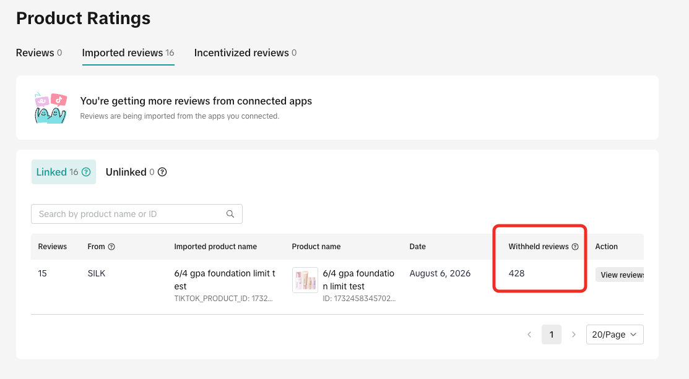Click the help icon next to Unlinked
This screenshot has height=379, width=689.
[x=162, y=172]
